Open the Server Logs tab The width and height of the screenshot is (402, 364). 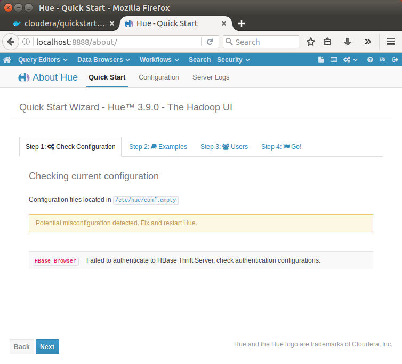click(211, 77)
